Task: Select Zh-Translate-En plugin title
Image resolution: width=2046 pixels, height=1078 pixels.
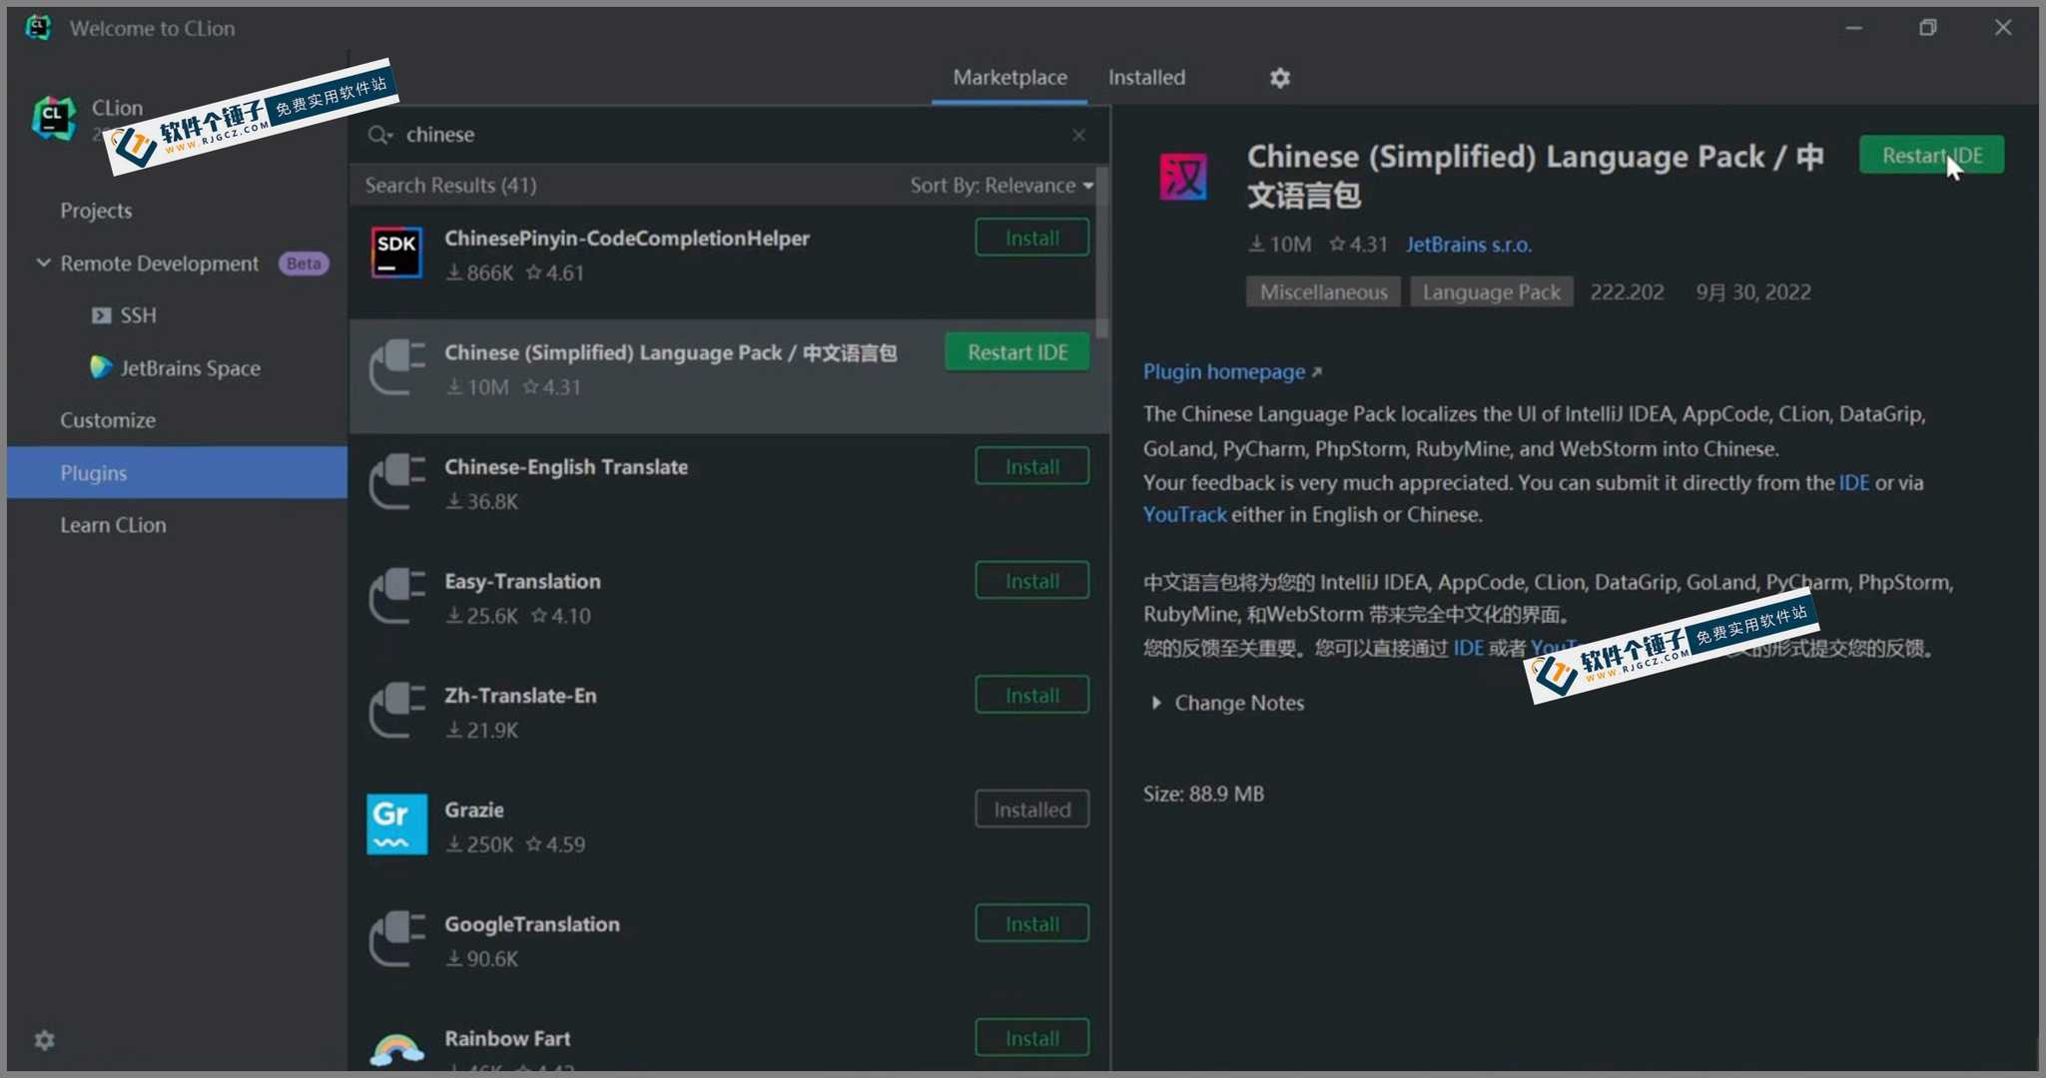Action: tap(520, 695)
